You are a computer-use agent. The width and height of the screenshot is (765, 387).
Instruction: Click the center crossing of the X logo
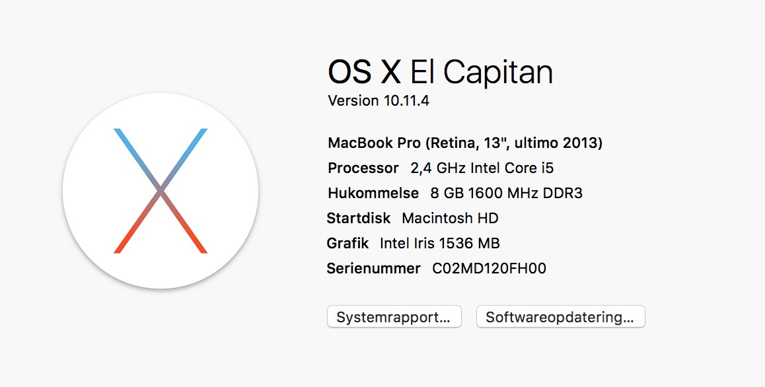point(161,191)
